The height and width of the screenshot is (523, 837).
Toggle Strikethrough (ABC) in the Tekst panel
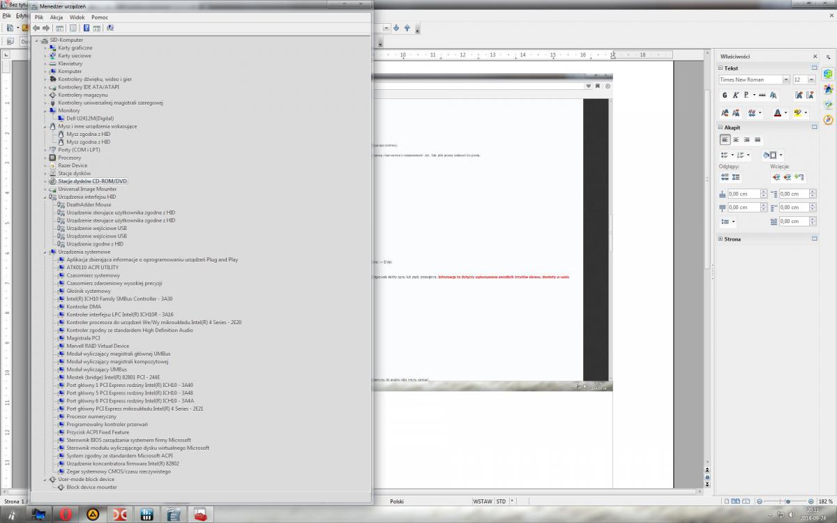pyautogui.click(x=762, y=95)
